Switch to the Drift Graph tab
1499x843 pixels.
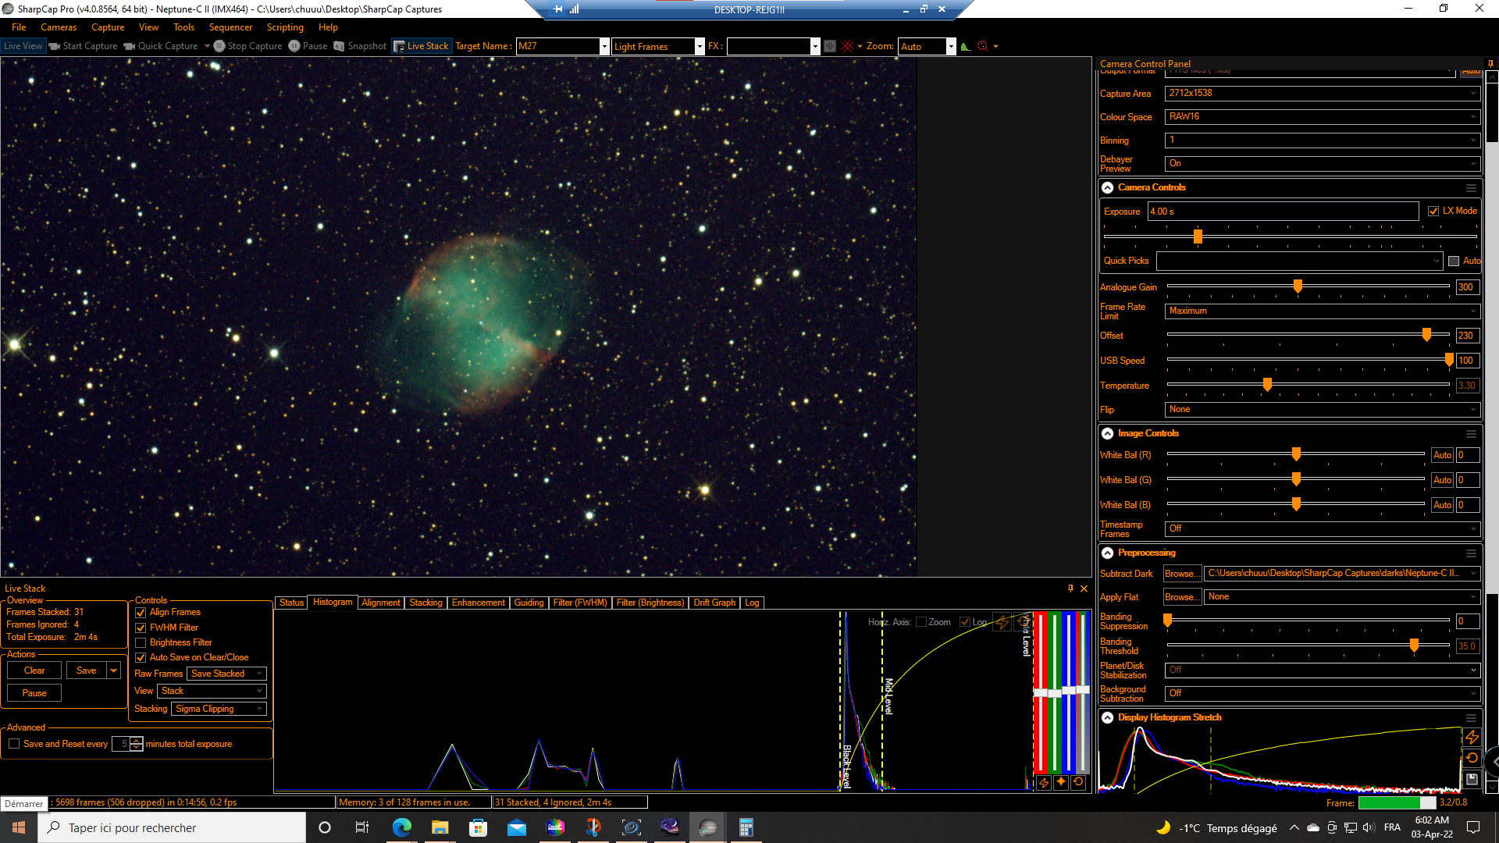(714, 603)
